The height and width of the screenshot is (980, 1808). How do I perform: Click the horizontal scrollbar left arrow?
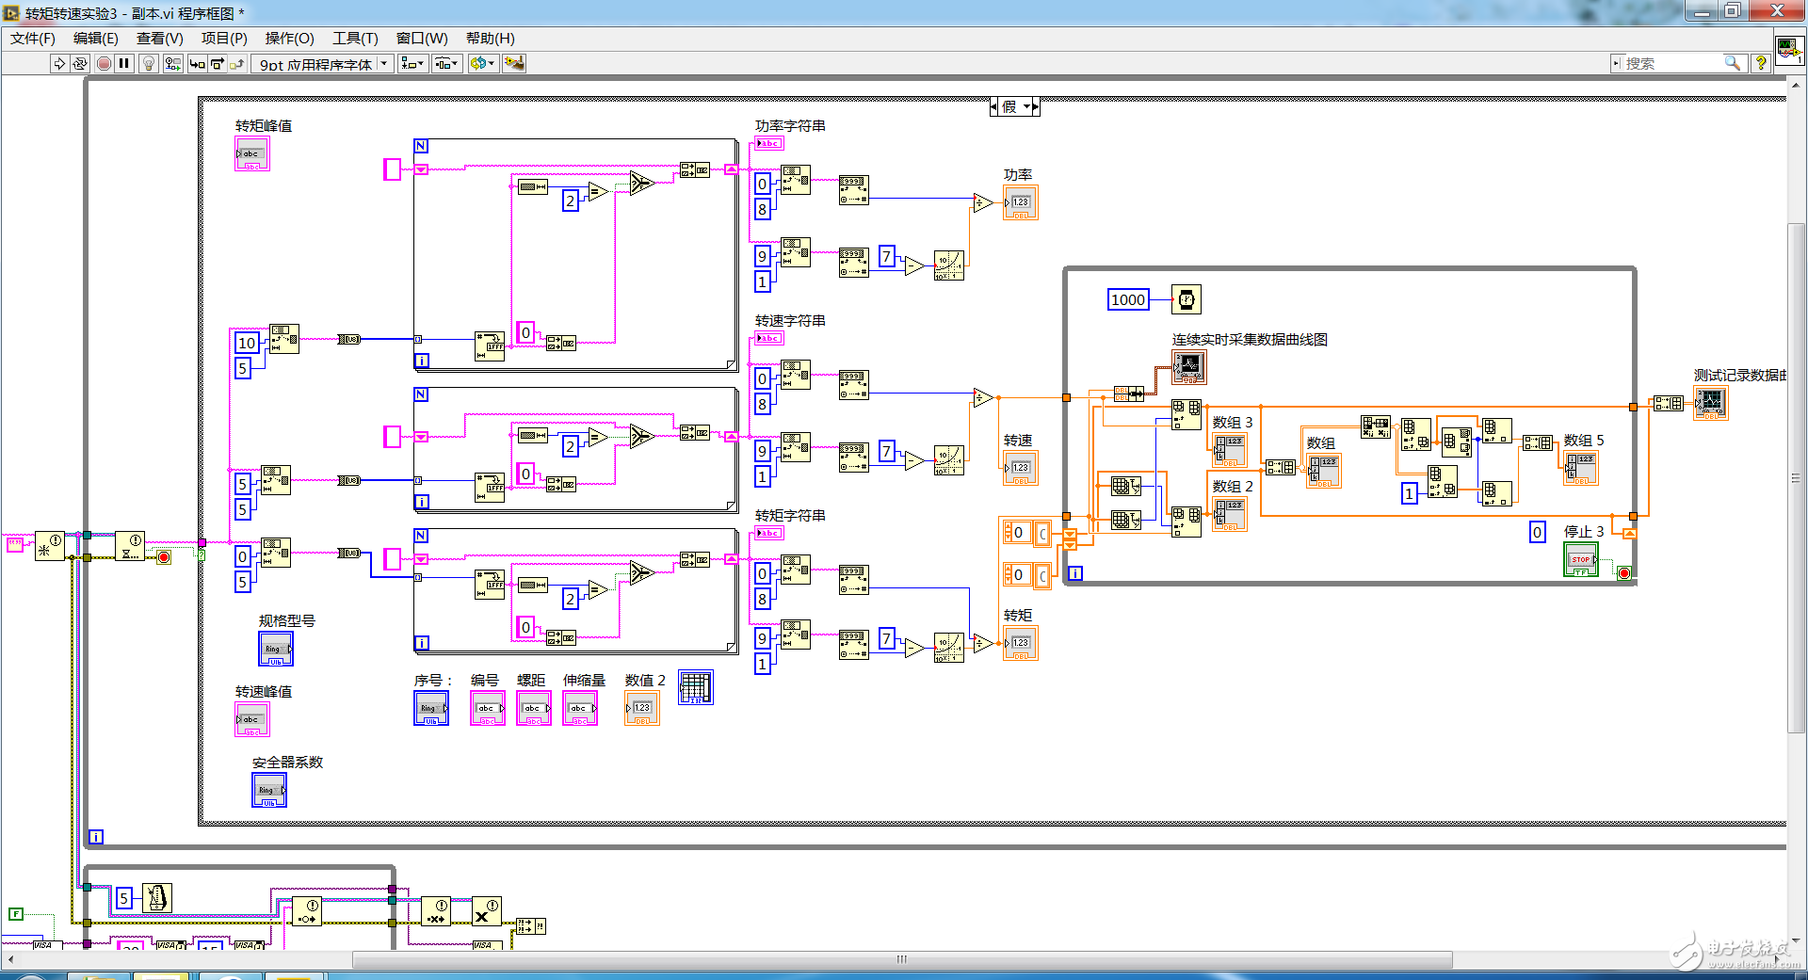click(x=10, y=959)
